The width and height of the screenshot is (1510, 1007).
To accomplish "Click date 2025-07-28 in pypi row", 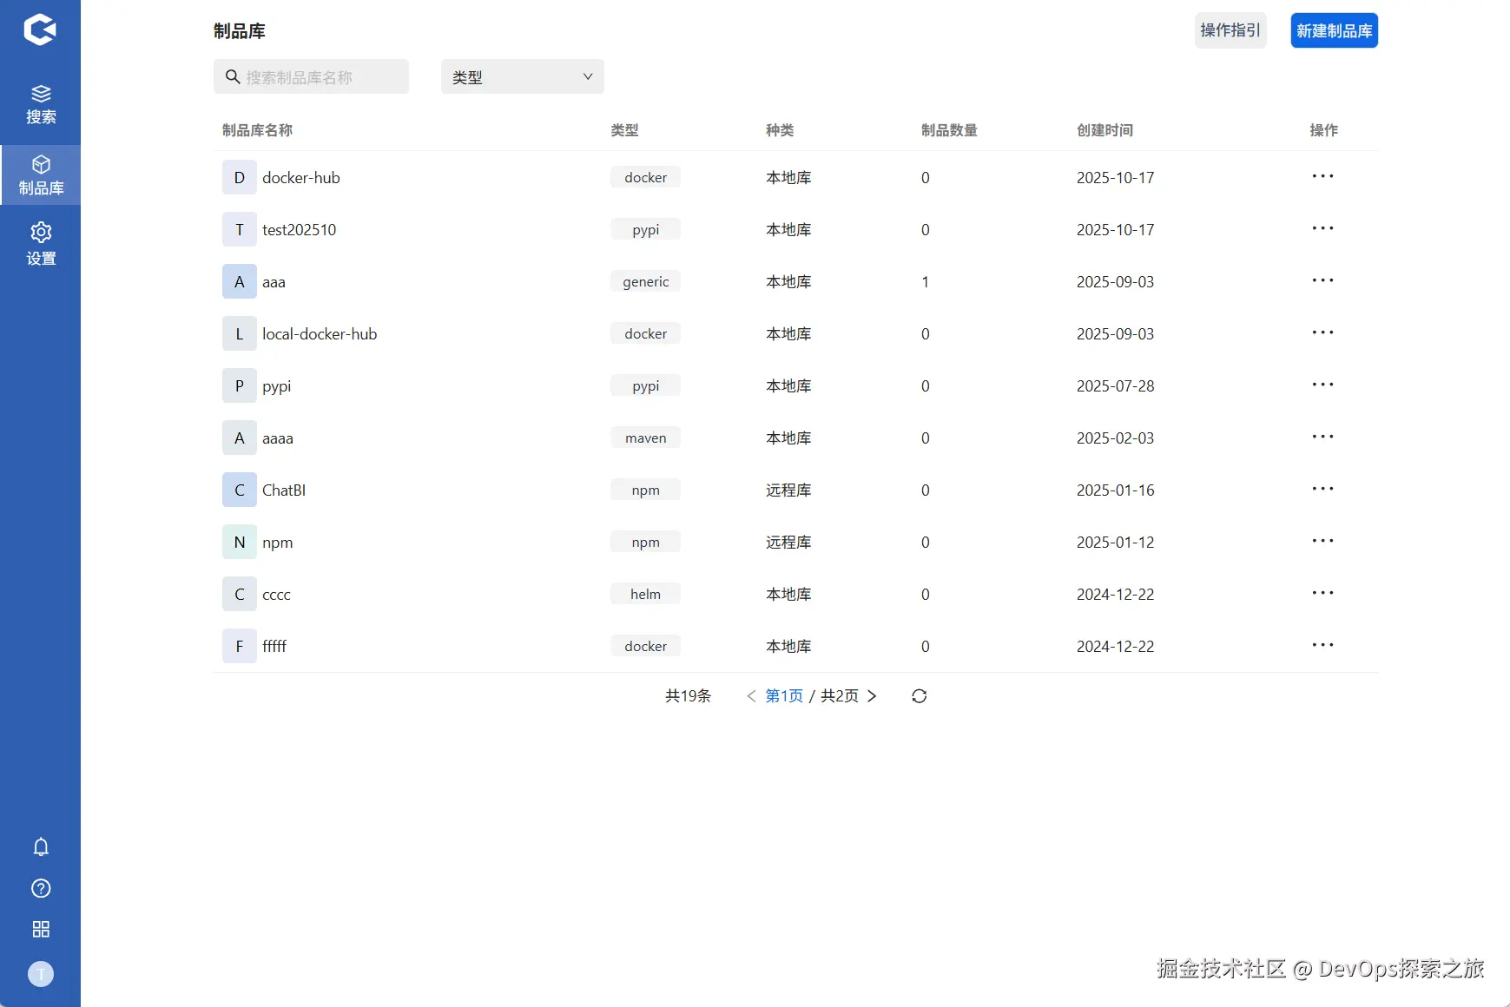I will (x=1116, y=385).
